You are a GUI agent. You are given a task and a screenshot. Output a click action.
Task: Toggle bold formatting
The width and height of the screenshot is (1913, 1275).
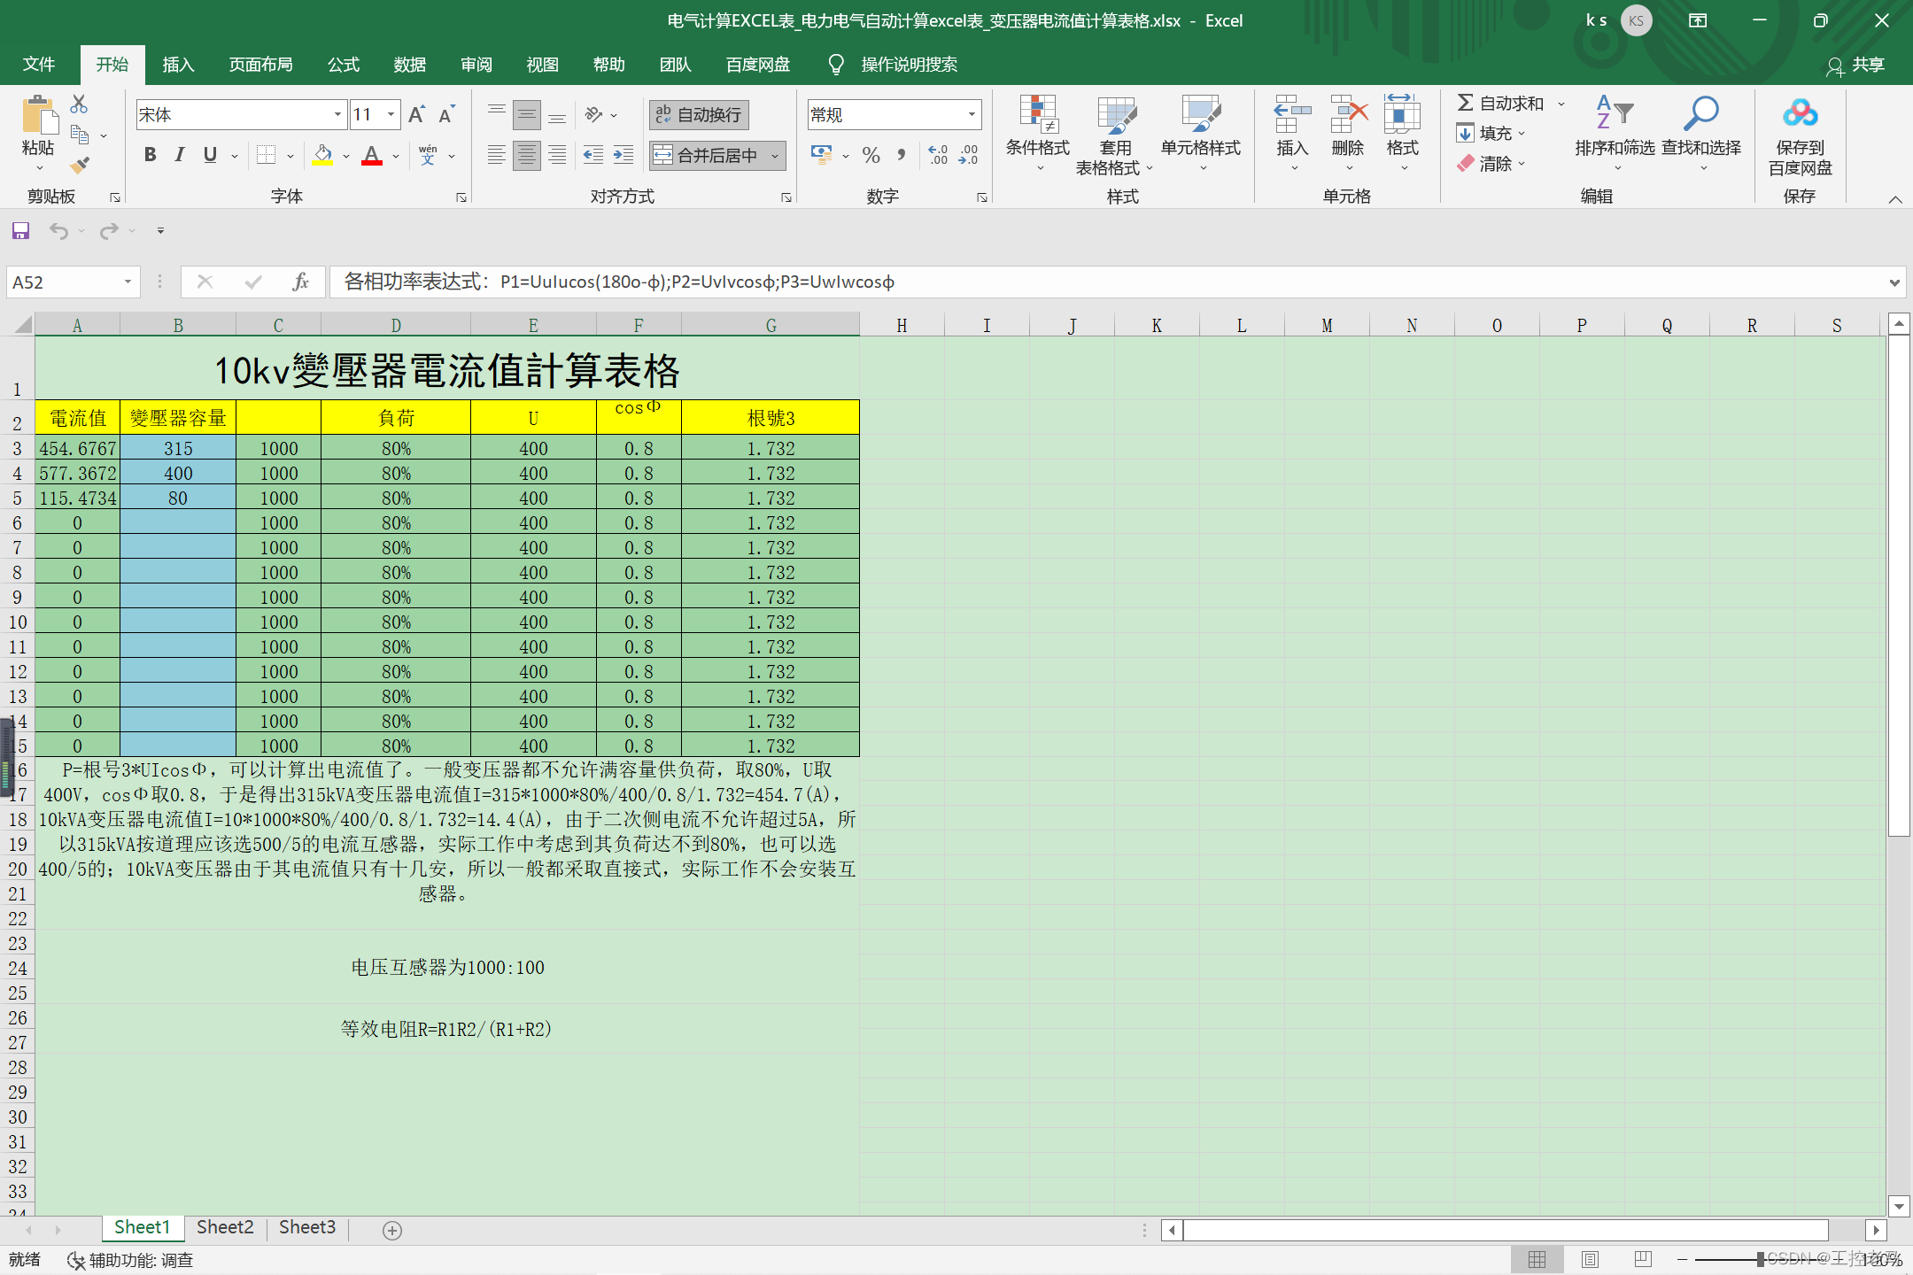click(x=150, y=155)
